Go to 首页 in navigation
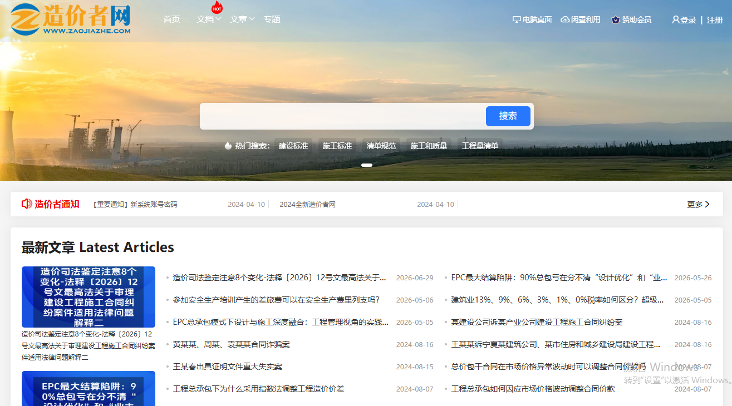The height and width of the screenshot is (406, 732). [x=171, y=19]
